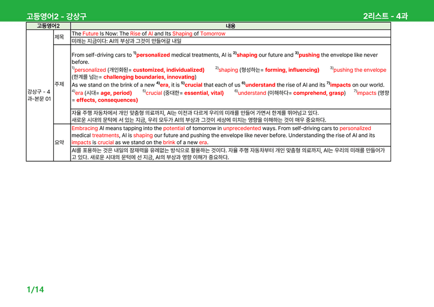Select the 내용 column header cell
Screen dimensions: 434x307
[231, 26]
